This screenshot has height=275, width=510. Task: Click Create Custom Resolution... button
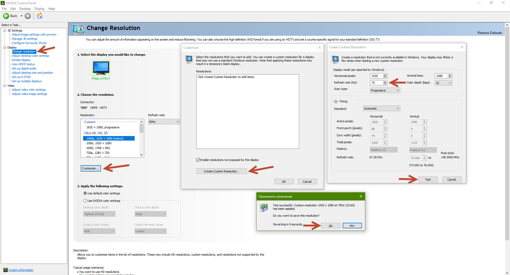pos(222,171)
